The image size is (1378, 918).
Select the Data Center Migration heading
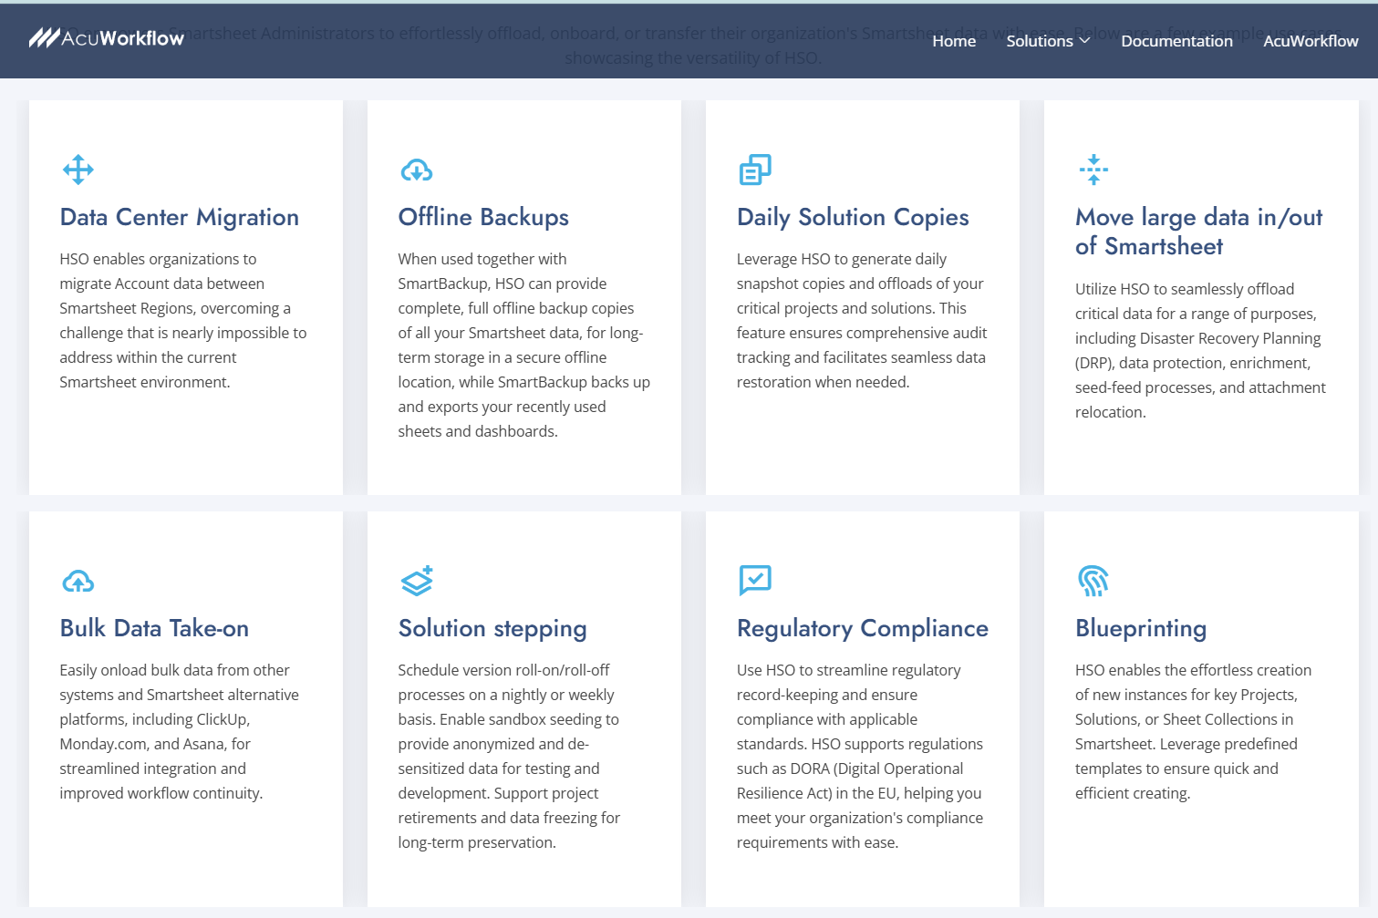click(180, 217)
